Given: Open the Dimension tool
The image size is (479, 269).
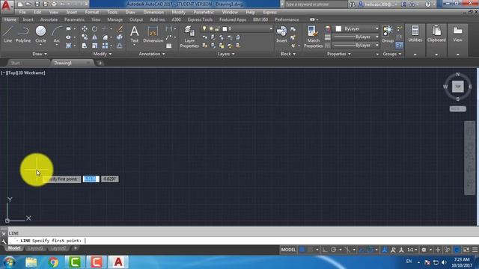Looking at the screenshot, I should [153, 34].
